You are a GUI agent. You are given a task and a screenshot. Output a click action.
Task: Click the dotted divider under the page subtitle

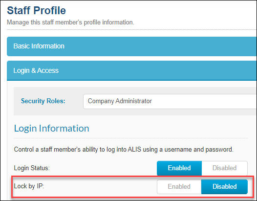coord(131,30)
